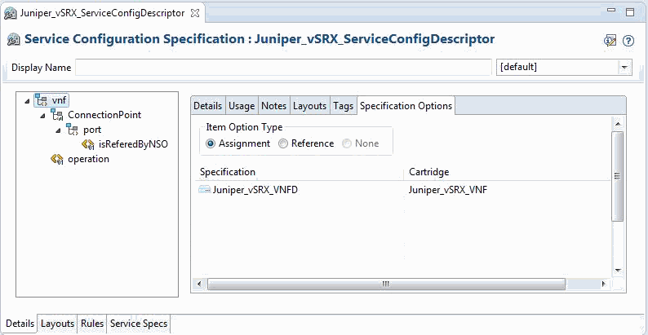This screenshot has height=335, width=648.
Task: Click the vnf node icon in tree
Action: click(42, 99)
